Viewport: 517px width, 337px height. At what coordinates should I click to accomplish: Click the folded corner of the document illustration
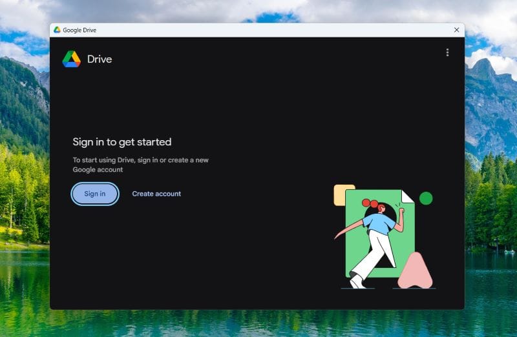407,196
